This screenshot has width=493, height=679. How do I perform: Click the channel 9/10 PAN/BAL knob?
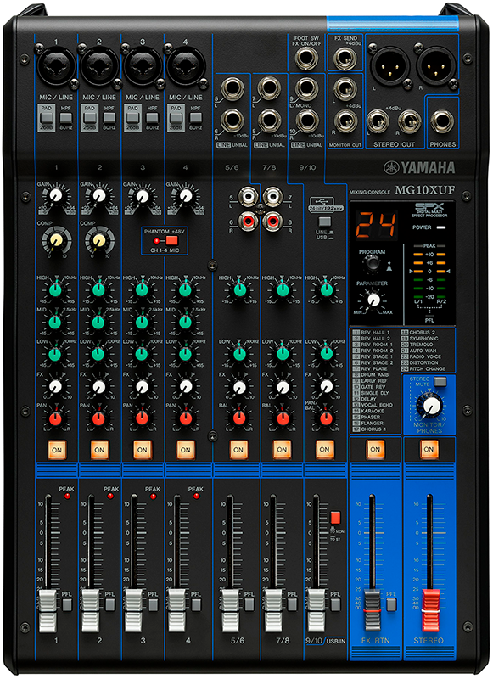tap(326, 418)
